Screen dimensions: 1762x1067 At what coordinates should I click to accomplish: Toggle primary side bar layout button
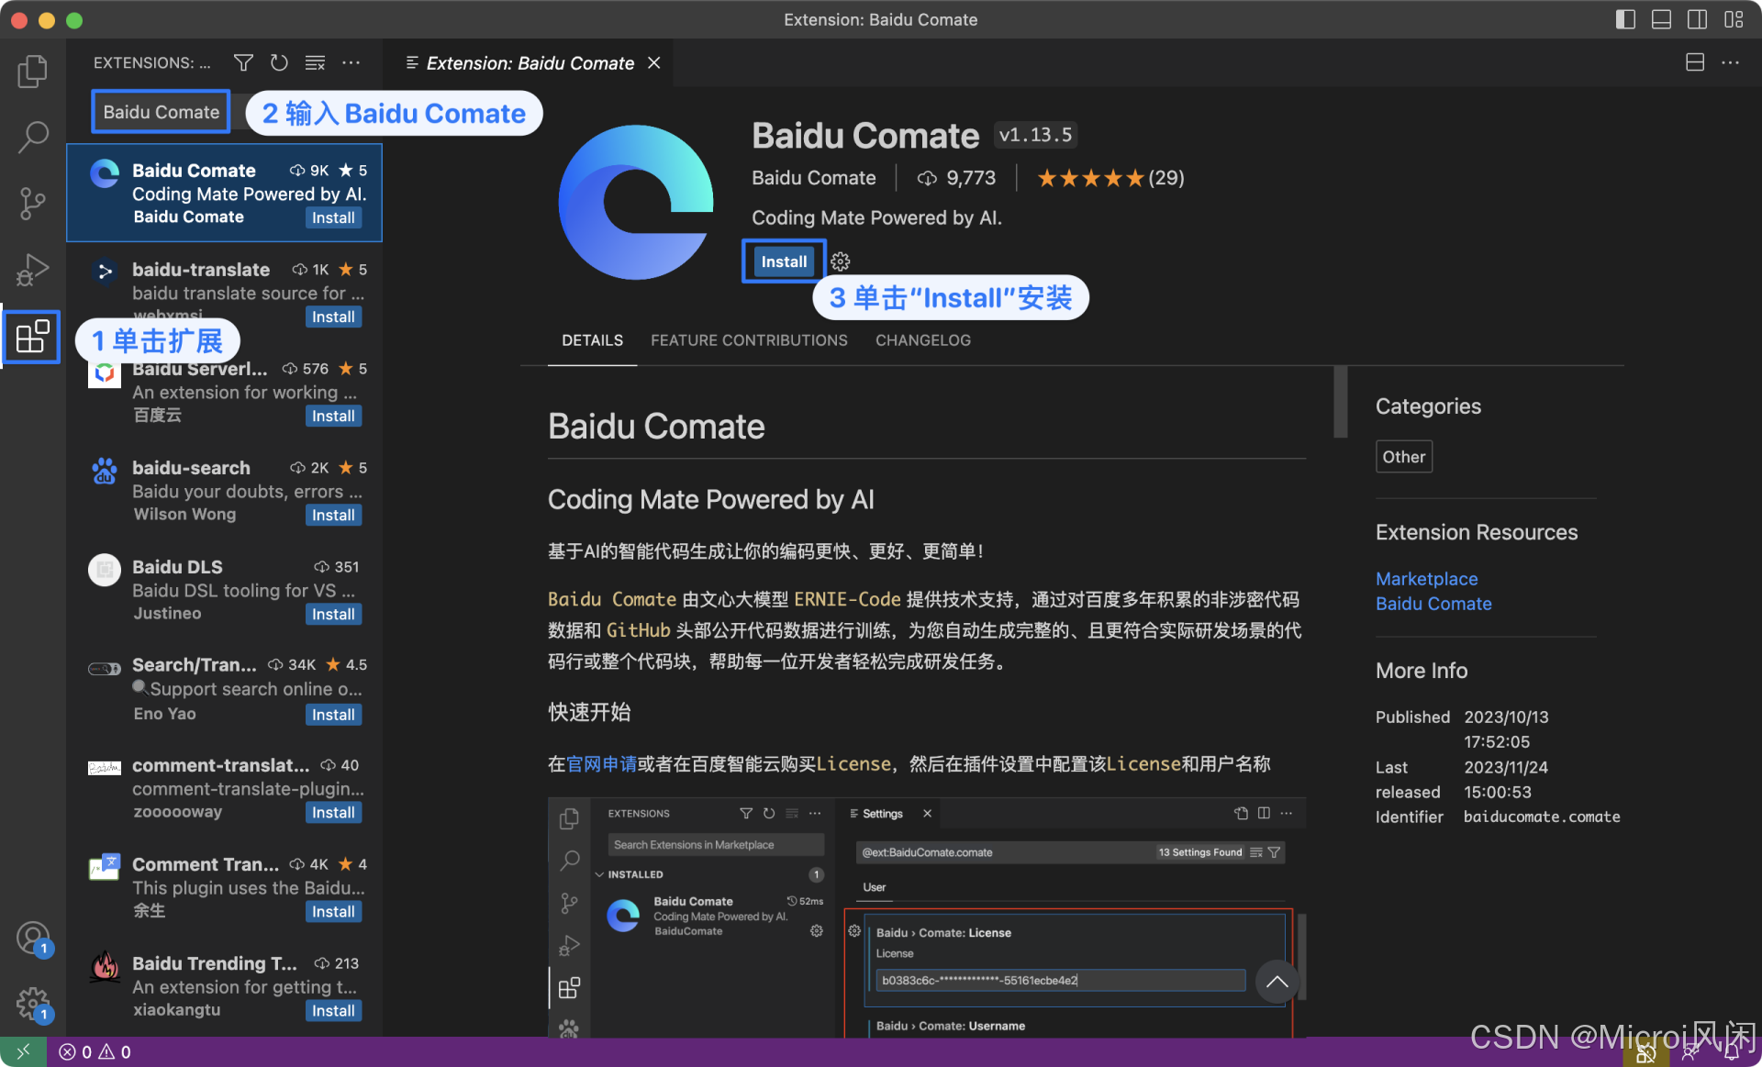(1625, 19)
